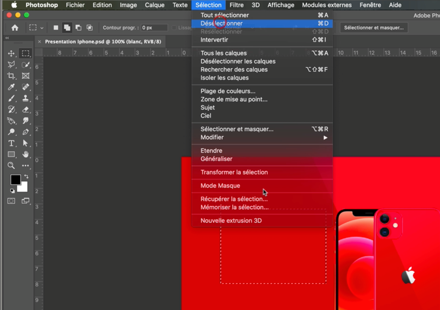Select the Crop tool
This screenshot has height=310, width=440.
click(x=11, y=76)
